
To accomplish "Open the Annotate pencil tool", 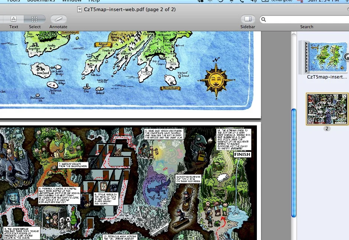I will point(58,19).
